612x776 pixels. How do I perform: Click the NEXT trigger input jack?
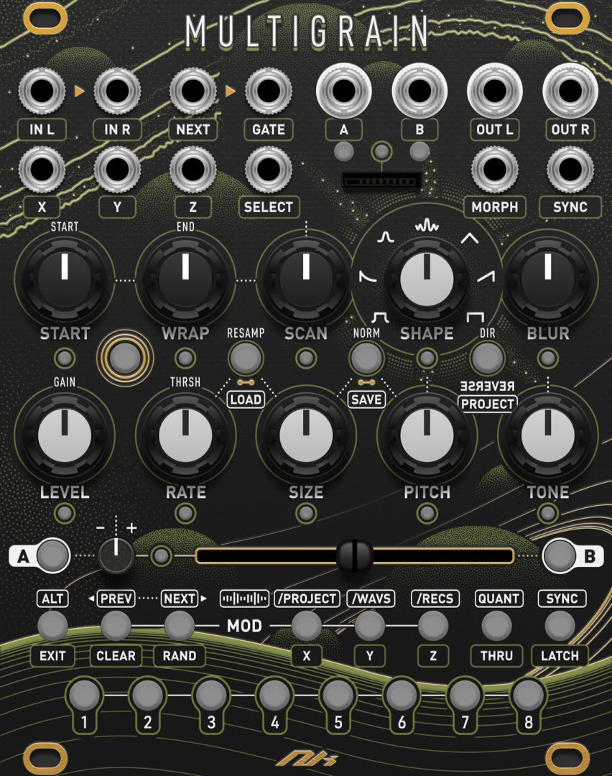tap(193, 91)
